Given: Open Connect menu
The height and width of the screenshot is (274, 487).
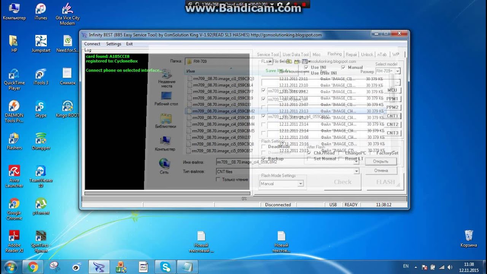Looking at the screenshot, I should 92,44.
